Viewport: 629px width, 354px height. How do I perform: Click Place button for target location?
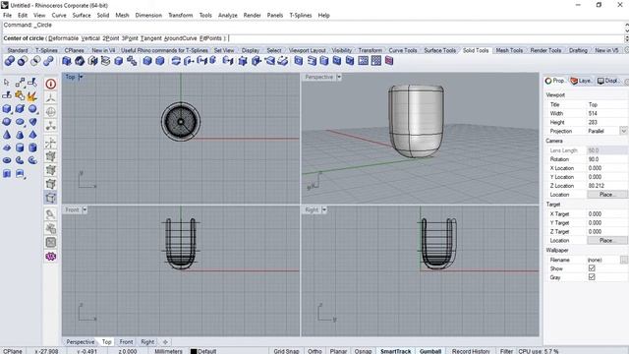[606, 240]
